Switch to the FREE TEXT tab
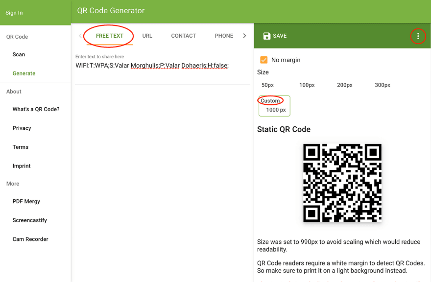The image size is (431, 282). point(109,36)
